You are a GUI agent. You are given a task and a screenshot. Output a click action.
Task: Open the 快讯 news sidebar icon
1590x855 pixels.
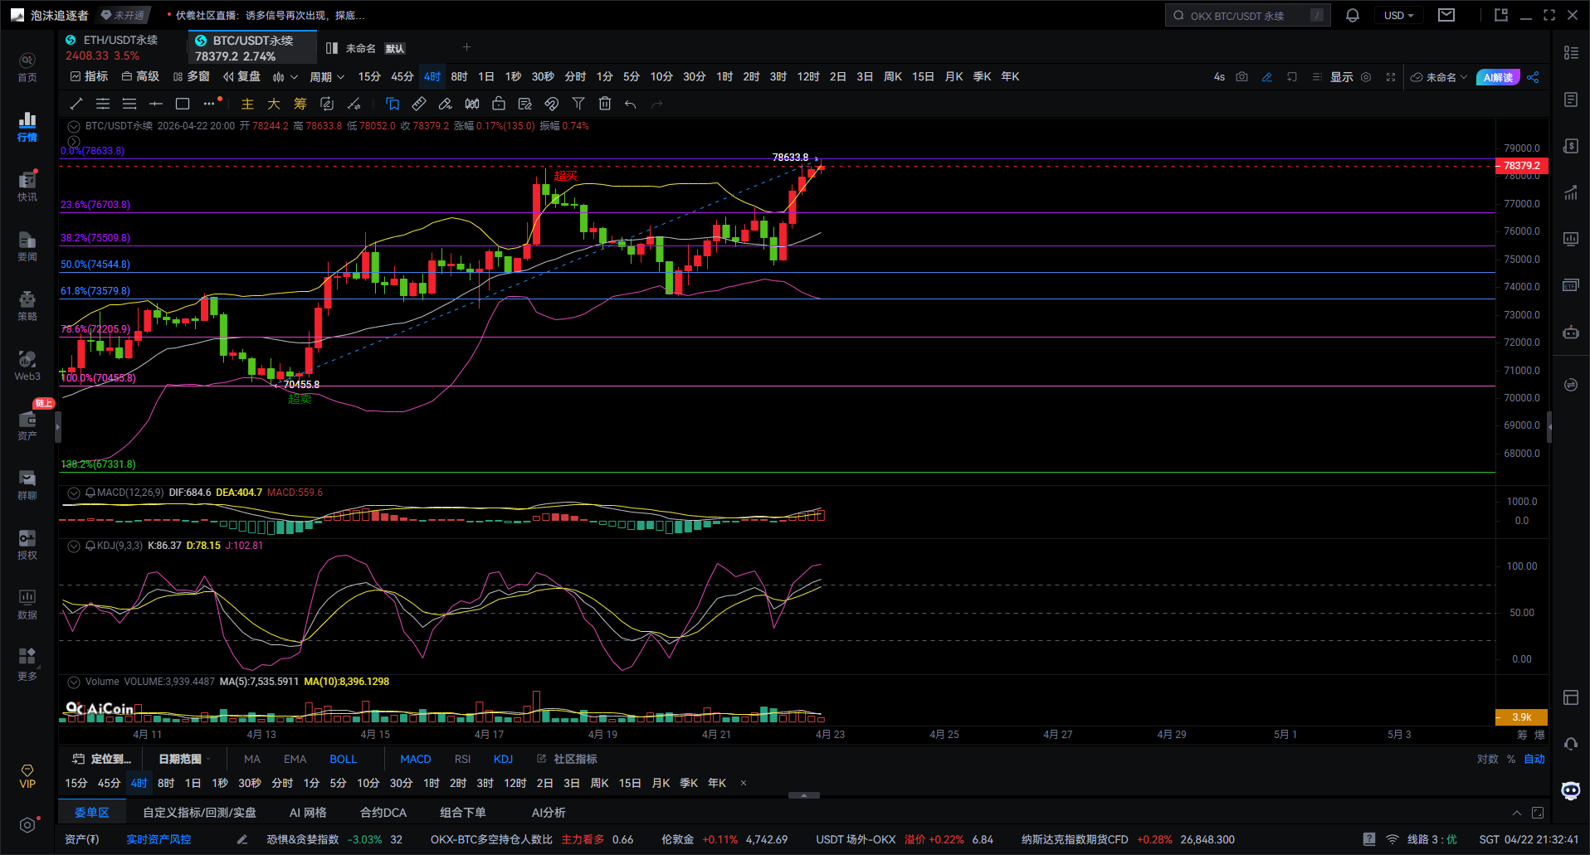coord(27,187)
